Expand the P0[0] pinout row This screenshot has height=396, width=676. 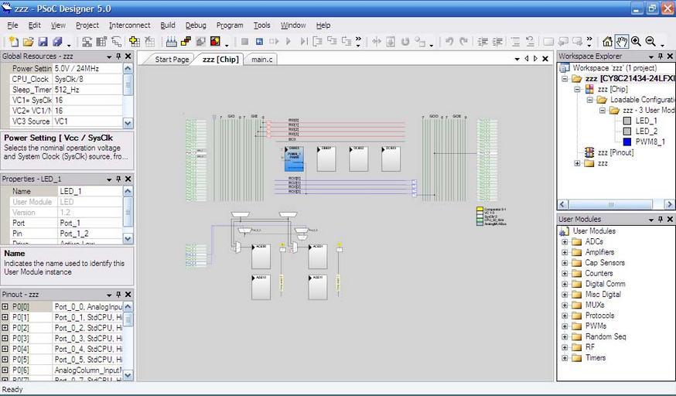pyautogui.click(x=5, y=307)
